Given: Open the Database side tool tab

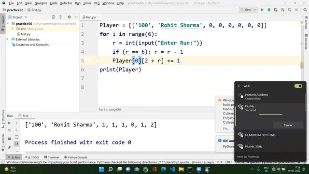Looking at the screenshot, I should point(306,42).
